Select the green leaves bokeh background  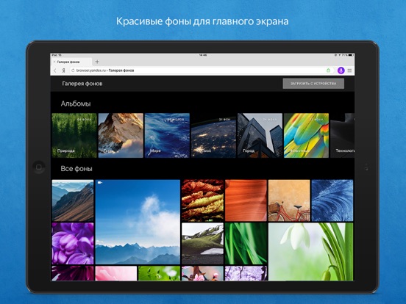point(160,273)
